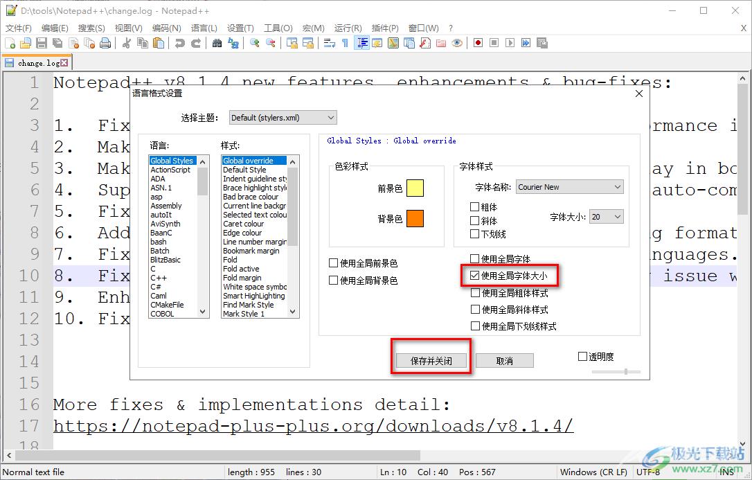This screenshot has height=480, width=752.
Task: Open the 搜索(S) menu
Action: click(91, 28)
